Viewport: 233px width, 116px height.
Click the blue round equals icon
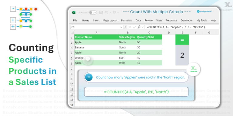point(89,77)
